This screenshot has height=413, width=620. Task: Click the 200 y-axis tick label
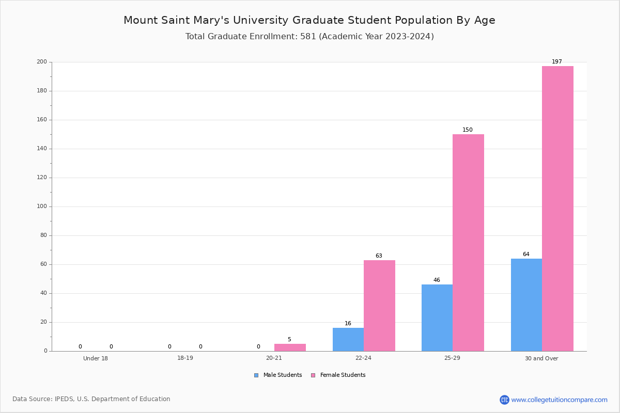(x=42, y=62)
